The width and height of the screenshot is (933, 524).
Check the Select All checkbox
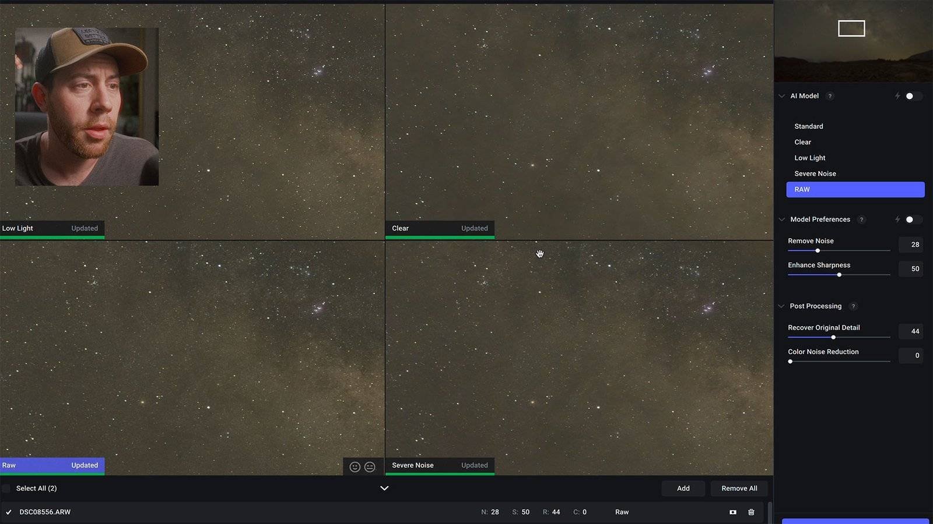tap(6, 488)
